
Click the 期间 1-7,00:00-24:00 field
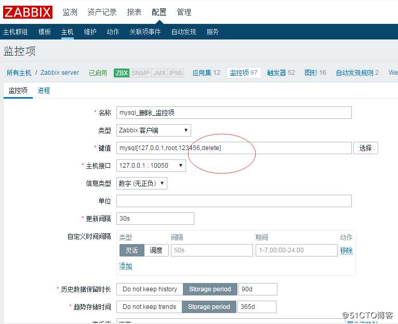[x=297, y=250]
